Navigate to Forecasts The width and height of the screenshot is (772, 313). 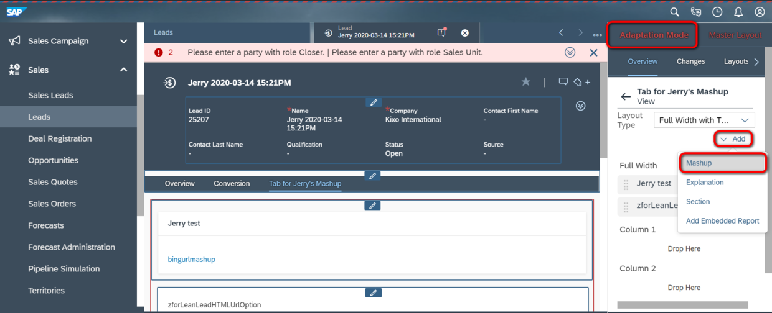pyautogui.click(x=45, y=225)
